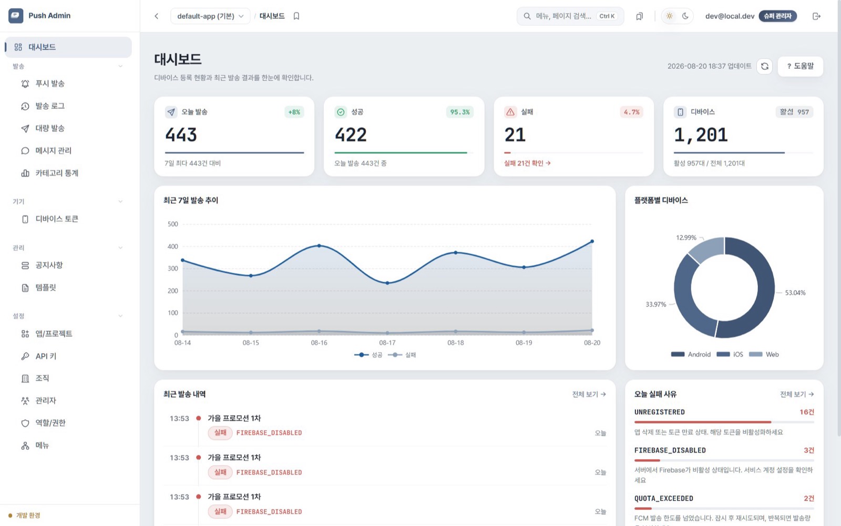The height and width of the screenshot is (526, 841).
Task: Click the 메시지 관리 speech bubble icon
Action: click(25, 151)
